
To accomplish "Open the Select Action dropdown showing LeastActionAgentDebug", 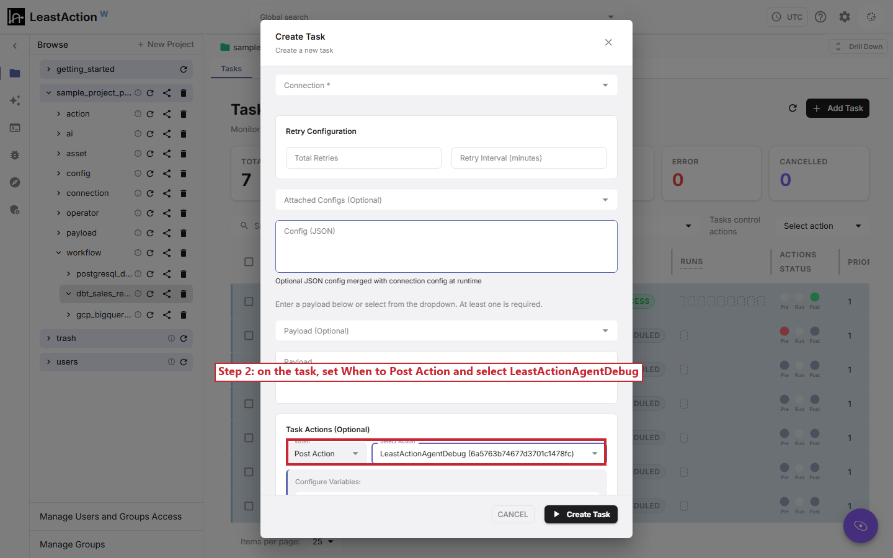I will (x=488, y=454).
